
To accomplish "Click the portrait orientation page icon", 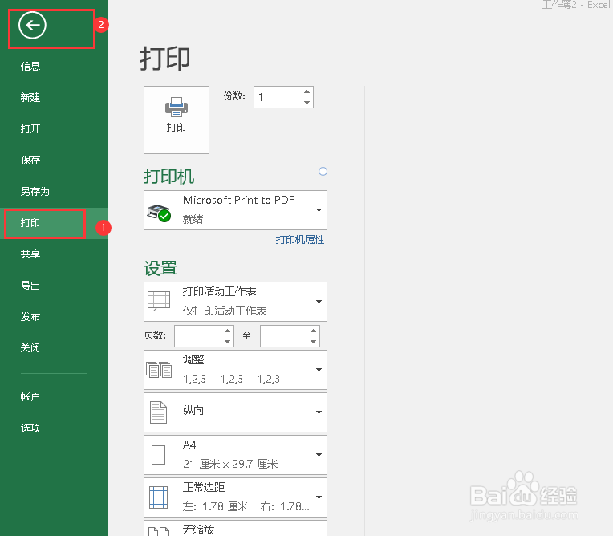I will pos(158,412).
